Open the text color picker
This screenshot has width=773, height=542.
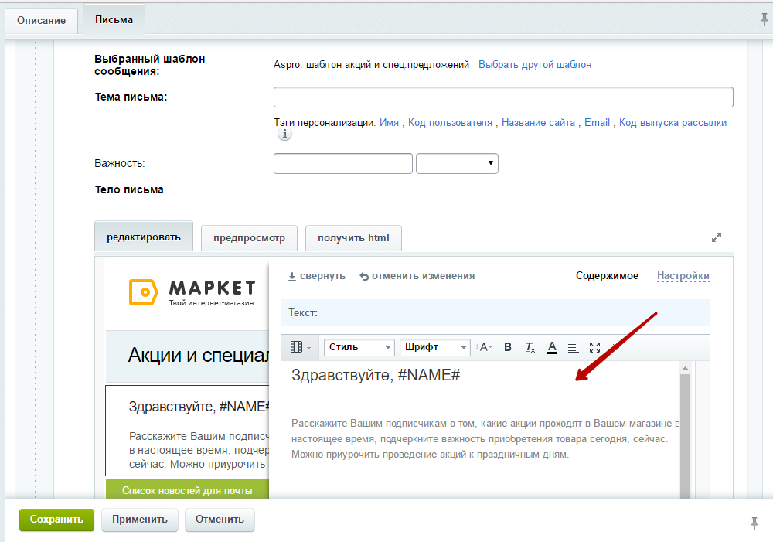[552, 348]
